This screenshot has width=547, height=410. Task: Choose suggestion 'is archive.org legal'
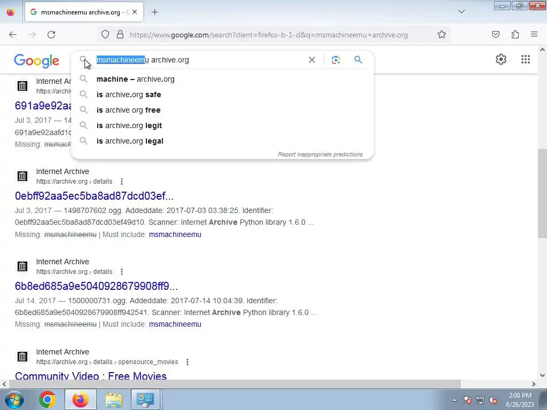pyautogui.click(x=222, y=141)
